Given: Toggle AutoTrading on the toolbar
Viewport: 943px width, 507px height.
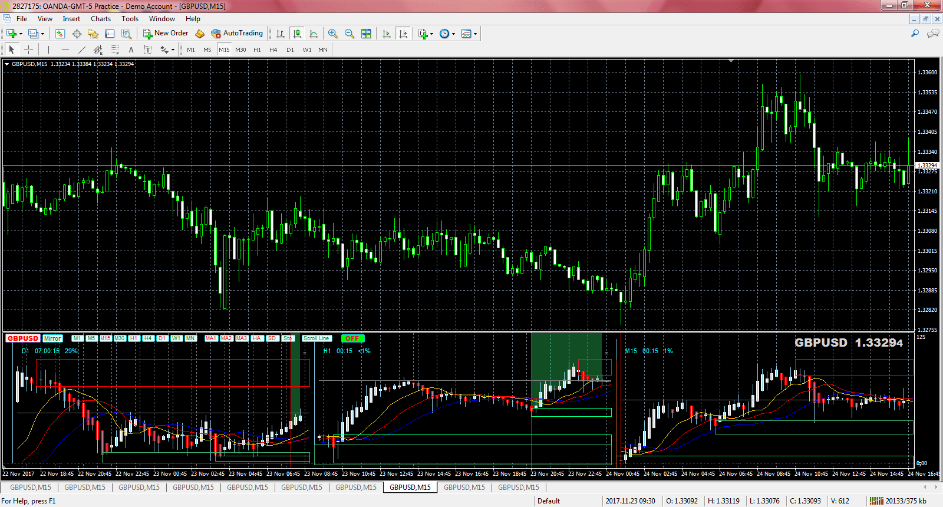Looking at the screenshot, I should [x=237, y=34].
